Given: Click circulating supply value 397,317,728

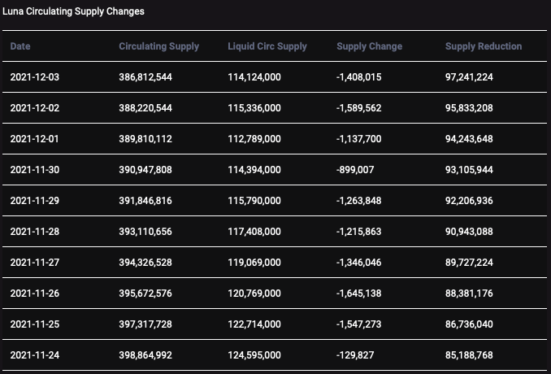Looking at the screenshot, I should pyautogui.click(x=145, y=324).
